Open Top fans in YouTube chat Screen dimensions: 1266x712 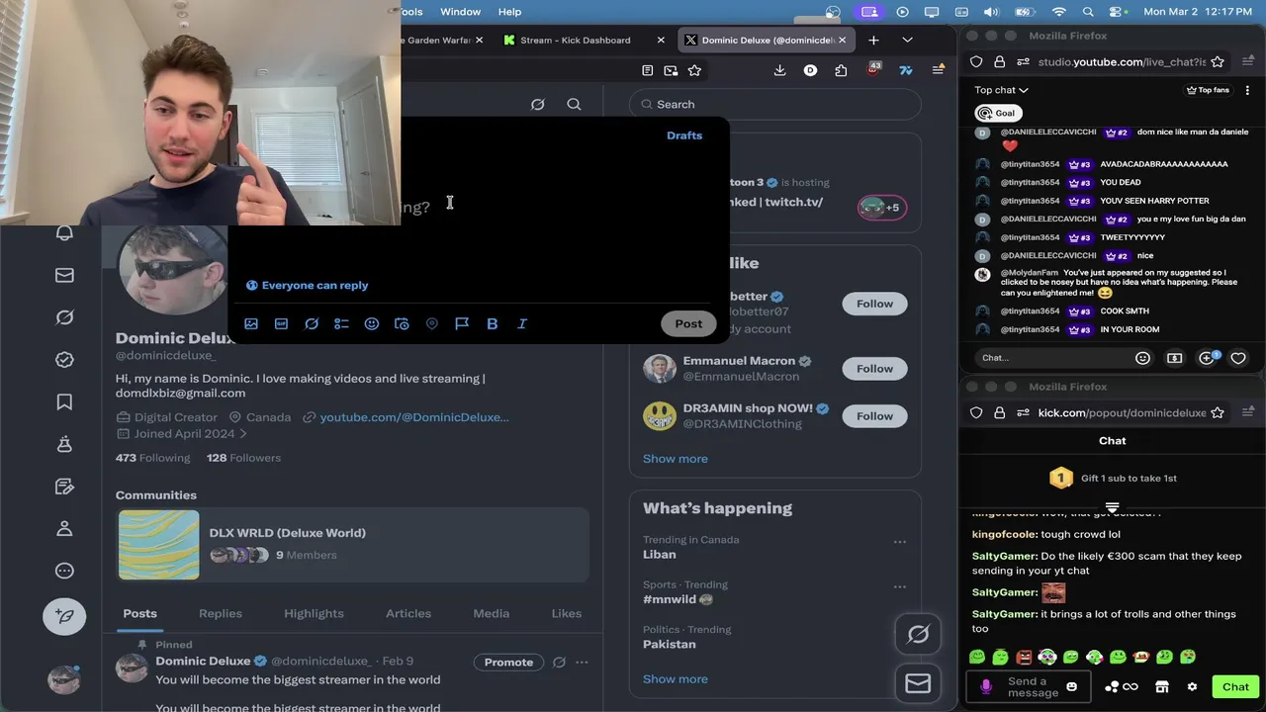click(1208, 90)
